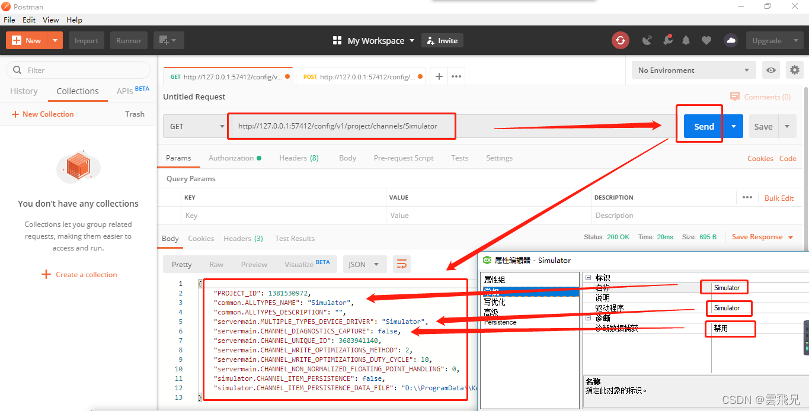Screen dimensions: 809x411
Task: Select the POST request tab
Action: [x=361, y=76]
